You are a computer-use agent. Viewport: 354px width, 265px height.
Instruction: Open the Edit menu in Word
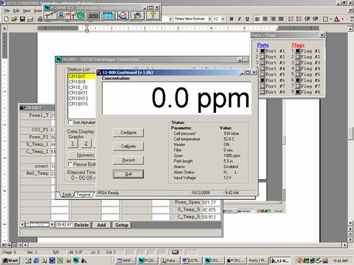(16, 10)
